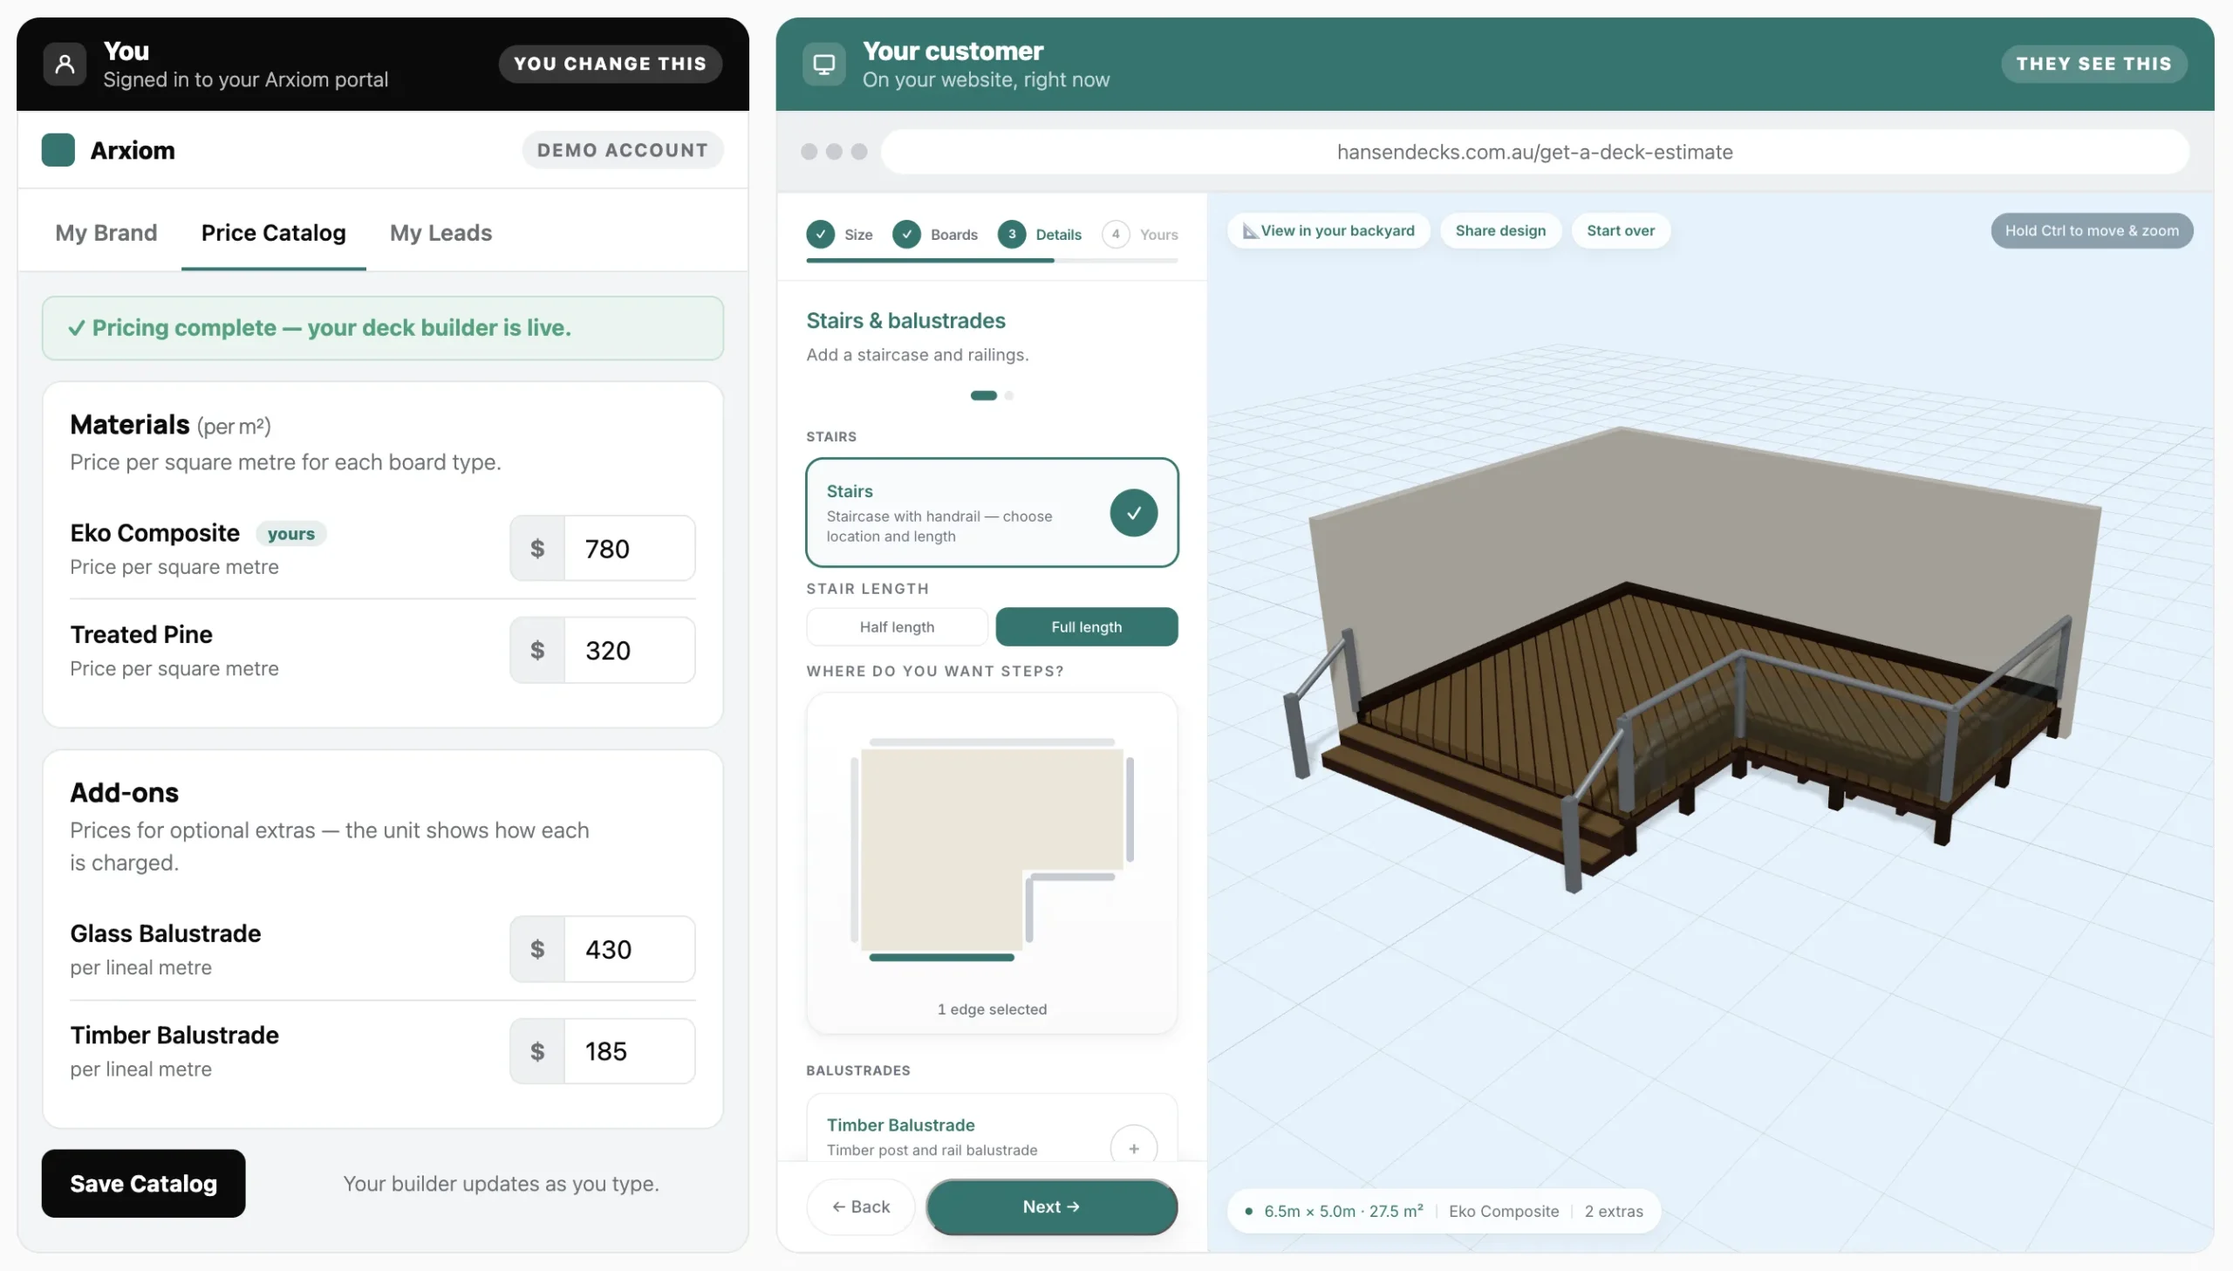Image resolution: width=2233 pixels, height=1271 pixels.
Task: Open the Price Catalog tab
Action: click(x=274, y=232)
